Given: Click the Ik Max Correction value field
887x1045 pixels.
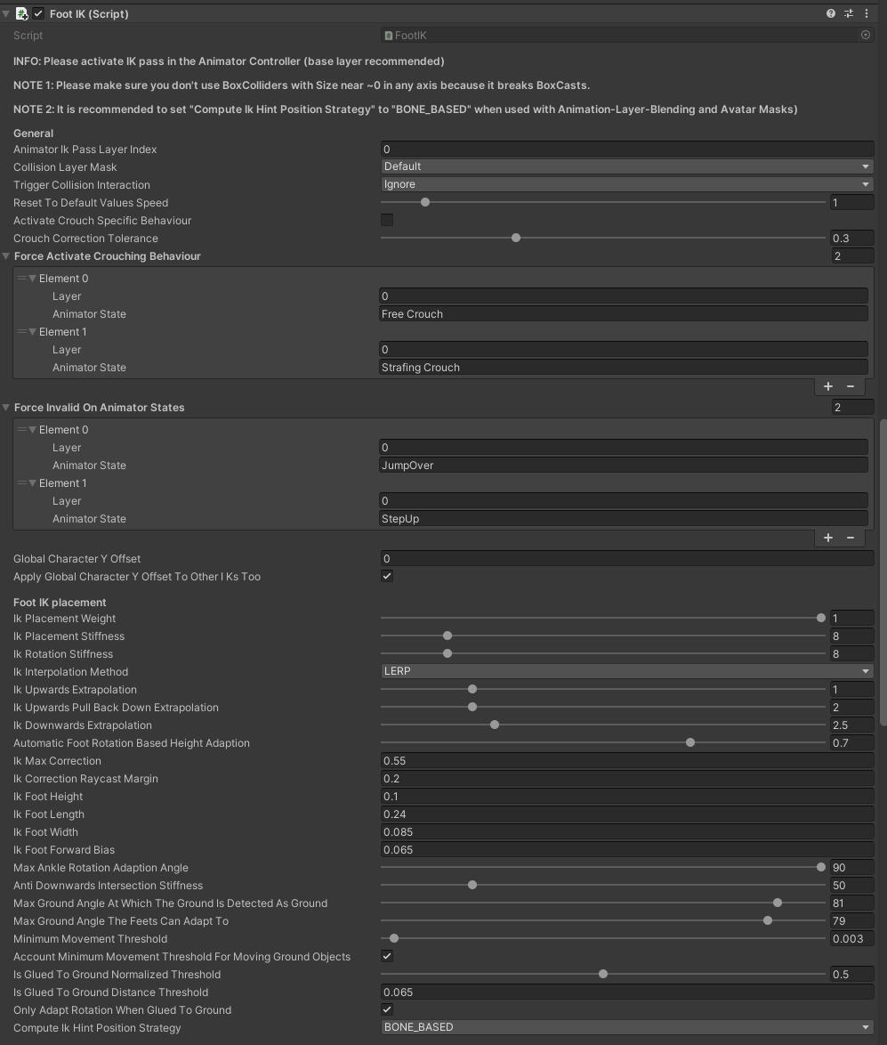Looking at the screenshot, I should click(626, 761).
